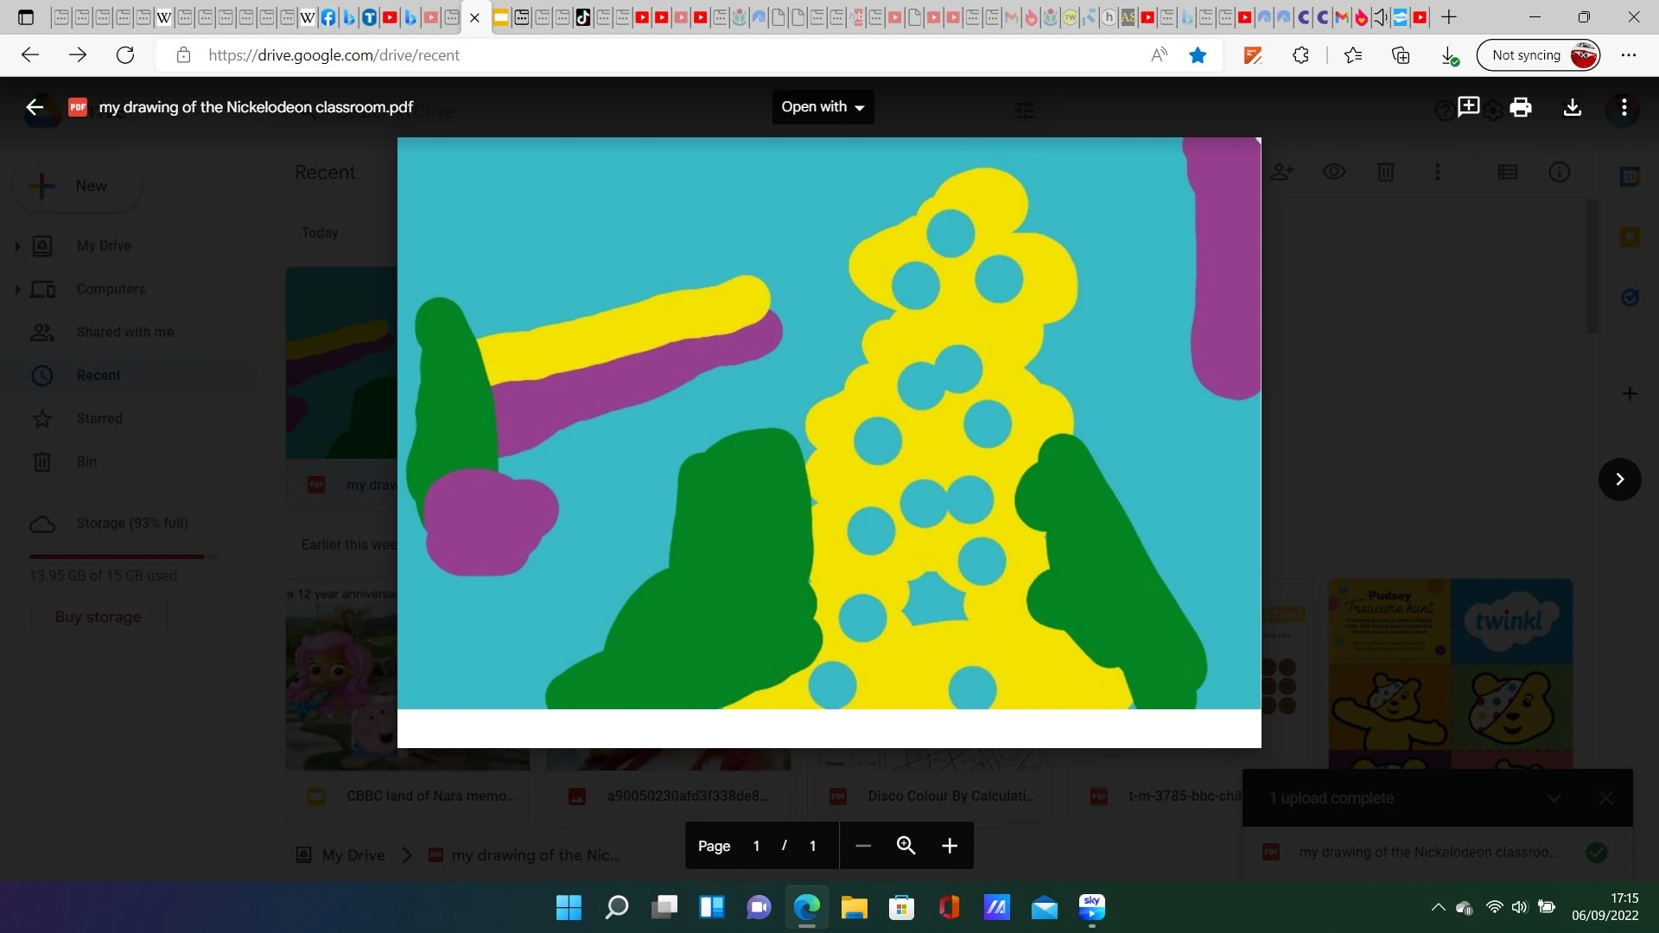Click the help question mark icon
The image size is (1659, 933).
(x=1442, y=110)
